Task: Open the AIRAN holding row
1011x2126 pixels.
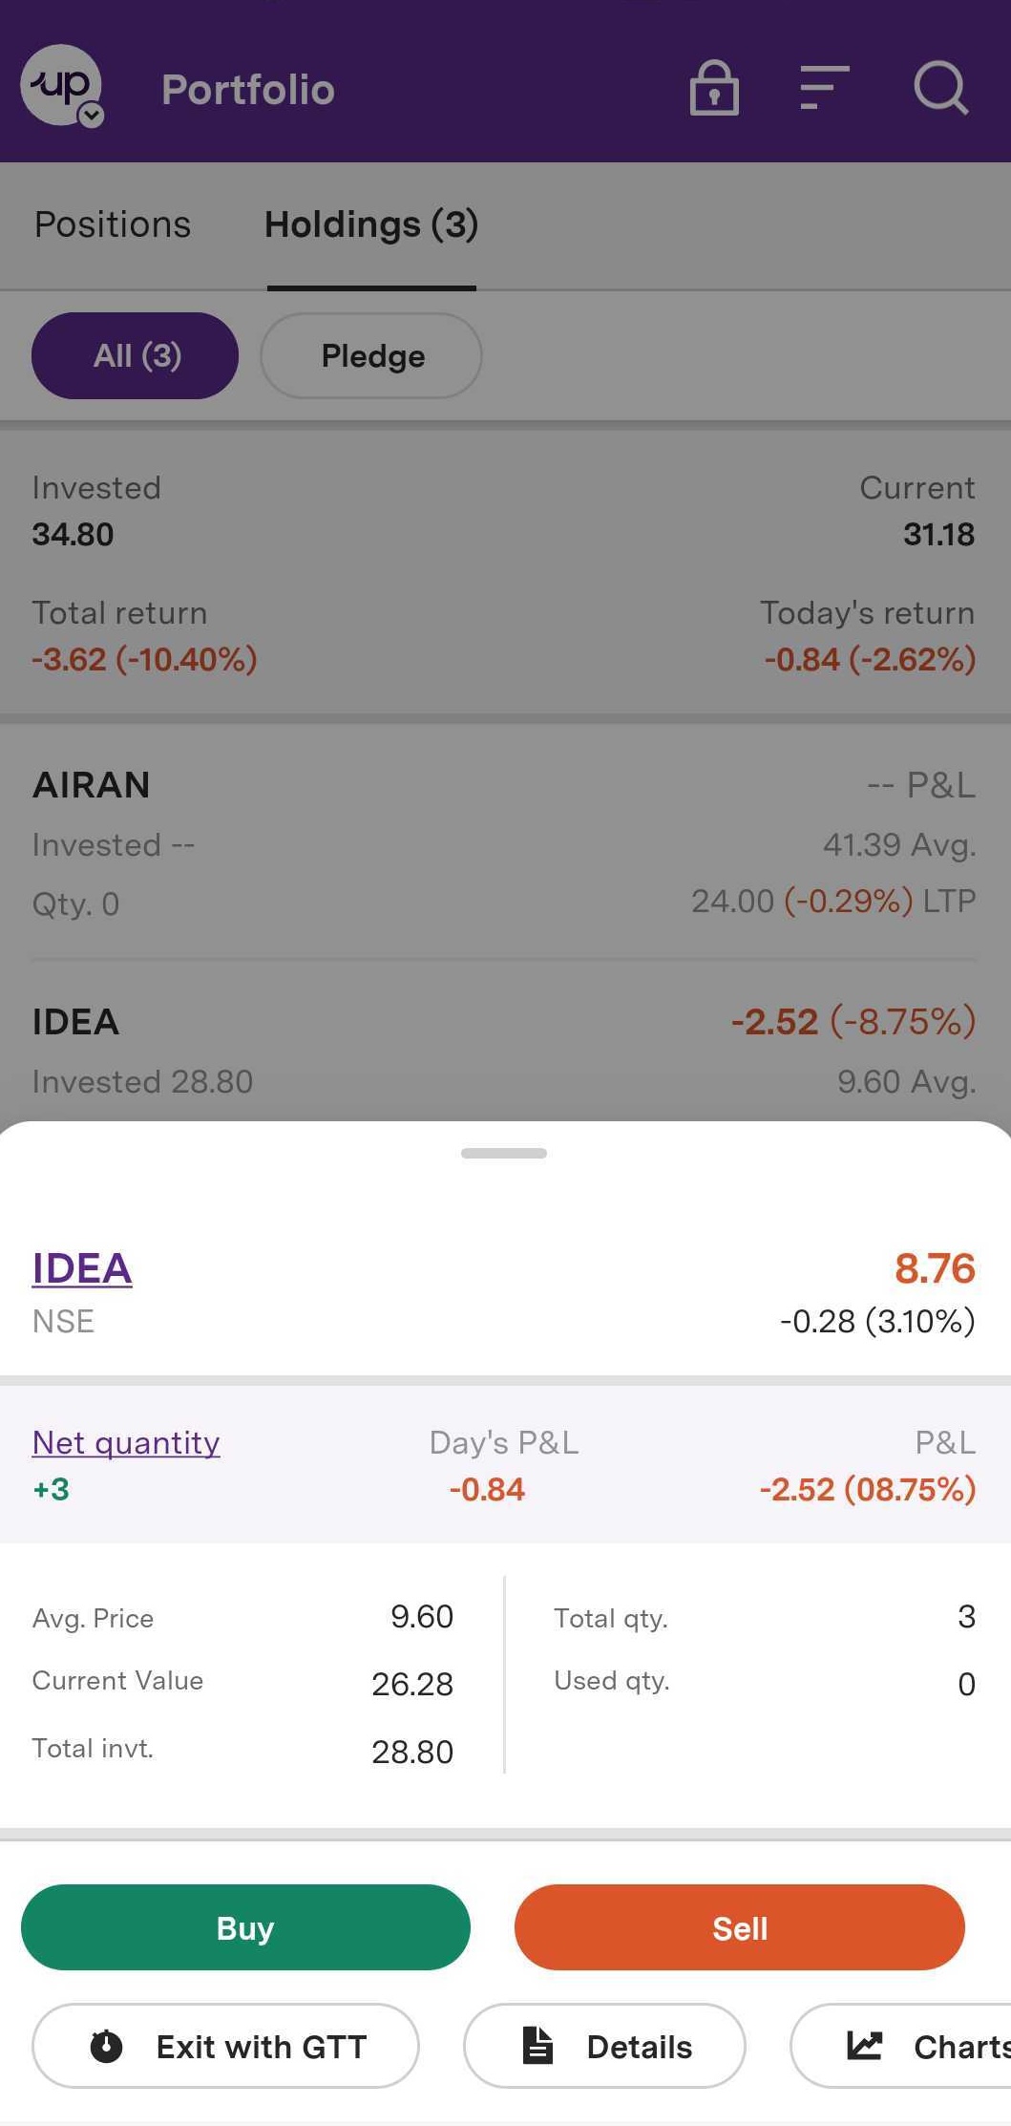Action: (504, 843)
